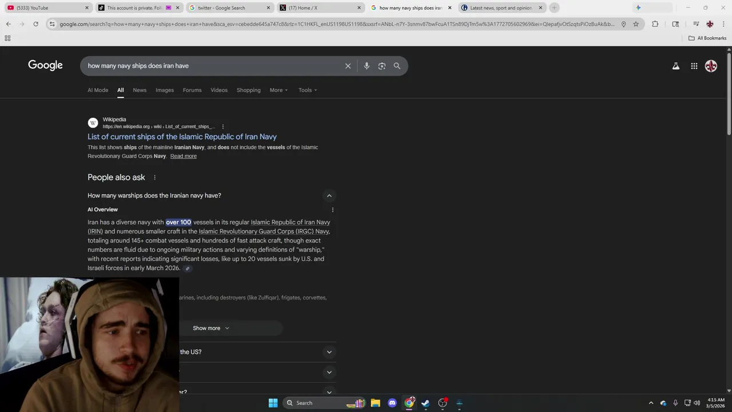This screenshot has height=412, width=732.
Task: Open the Chrome three-dot menu
Action: tap(723, 24)
